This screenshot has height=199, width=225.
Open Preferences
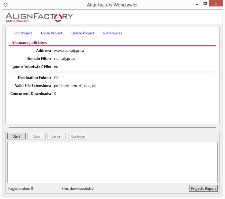[x=112, y=33]
